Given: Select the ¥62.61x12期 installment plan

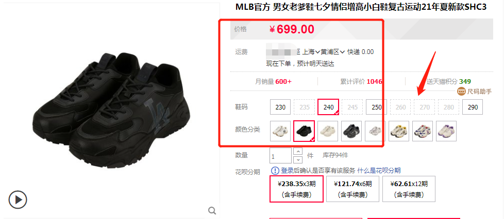Looking at the screenshot, I should [409, 189].
